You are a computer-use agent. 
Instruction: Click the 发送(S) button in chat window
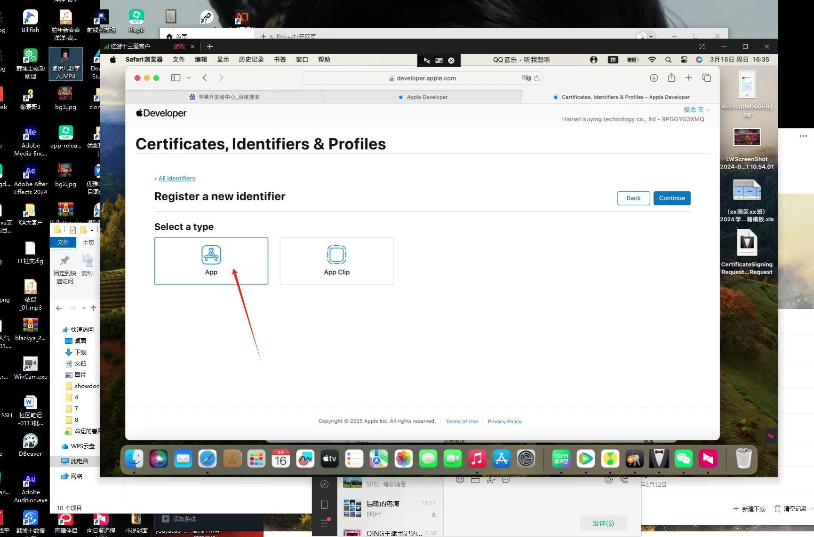pos(603,523)
